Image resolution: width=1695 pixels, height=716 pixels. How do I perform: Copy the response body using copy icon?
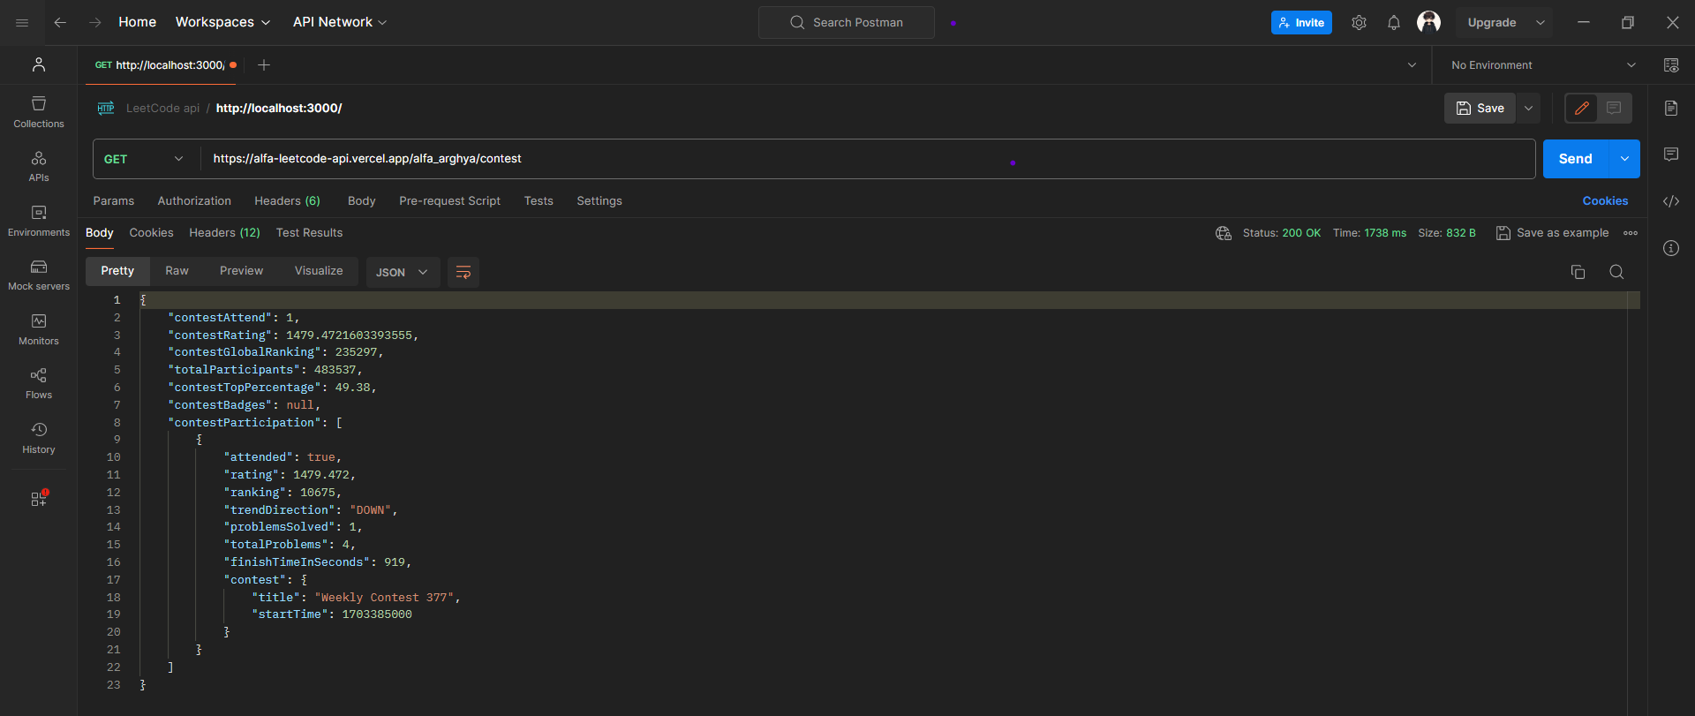[x=1578, y=272]
